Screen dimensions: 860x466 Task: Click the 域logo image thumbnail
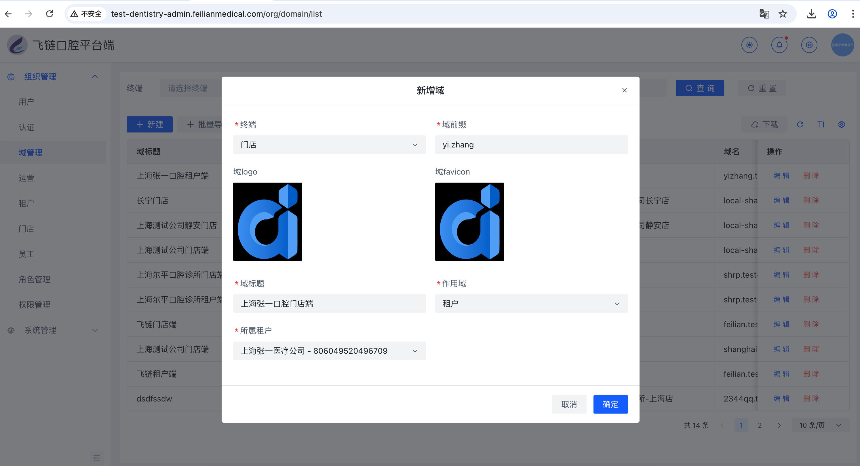pos(267,221)
